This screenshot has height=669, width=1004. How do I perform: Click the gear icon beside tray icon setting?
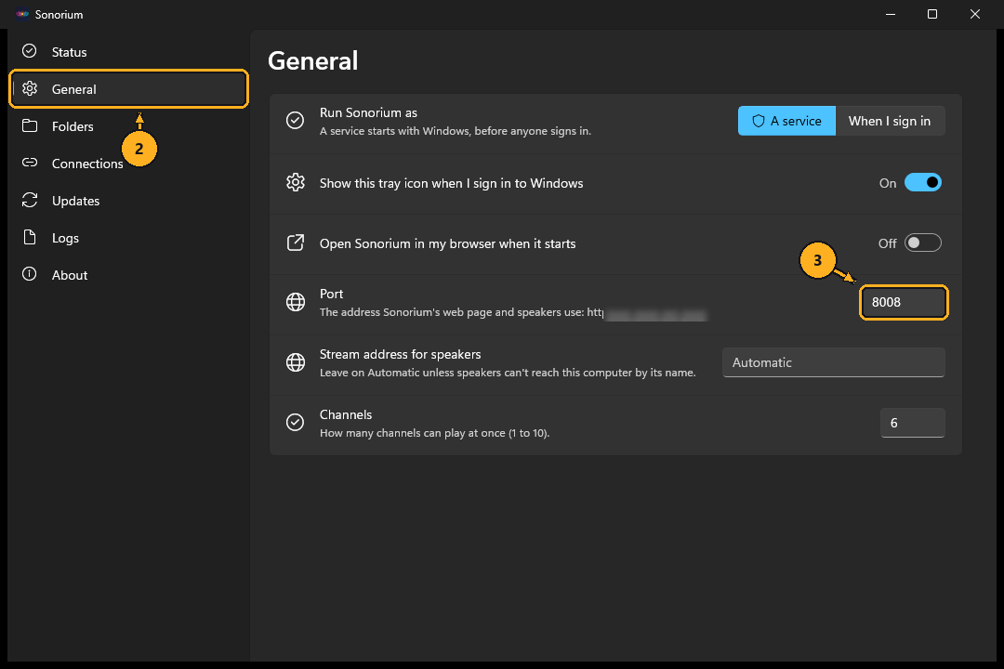pyautogui.click(x=296, y=182)
